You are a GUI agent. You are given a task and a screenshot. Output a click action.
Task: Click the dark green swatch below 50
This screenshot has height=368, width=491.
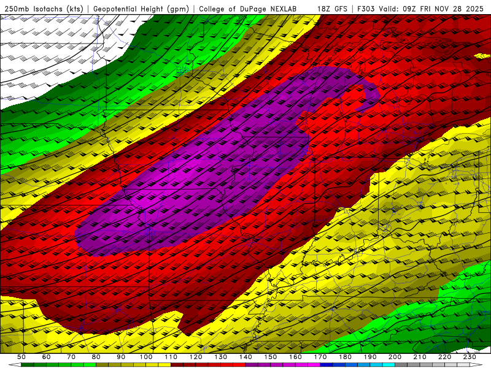tap(27, 365)
